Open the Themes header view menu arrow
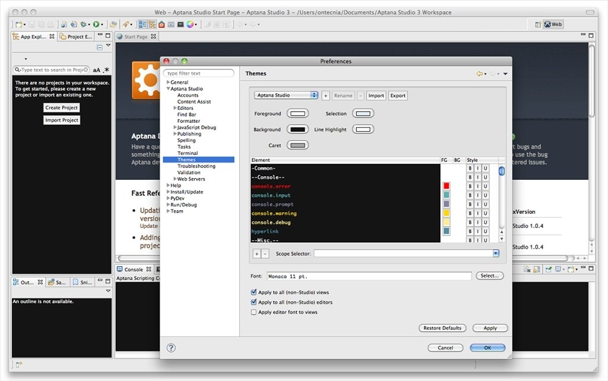Viewport: 608px width, 381px height. (x=505, y=74)
